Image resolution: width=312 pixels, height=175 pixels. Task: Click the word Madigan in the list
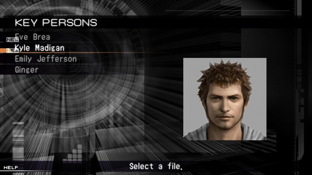(50, 48)
